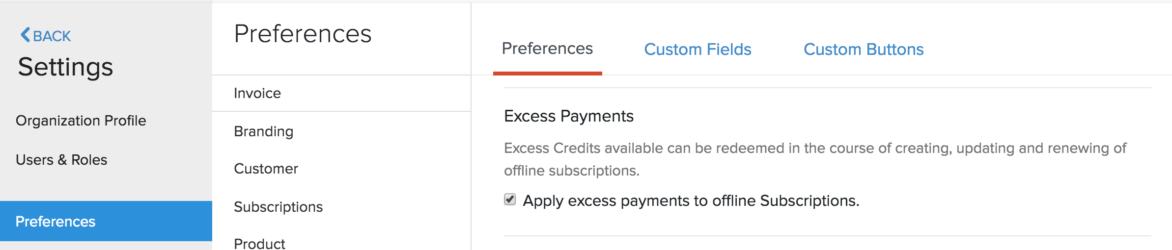Viewport: 1172px width, 250px height.
Task: Click the 'Apply excess payments to offline Subscriptions' label
Action: [691, 201]
